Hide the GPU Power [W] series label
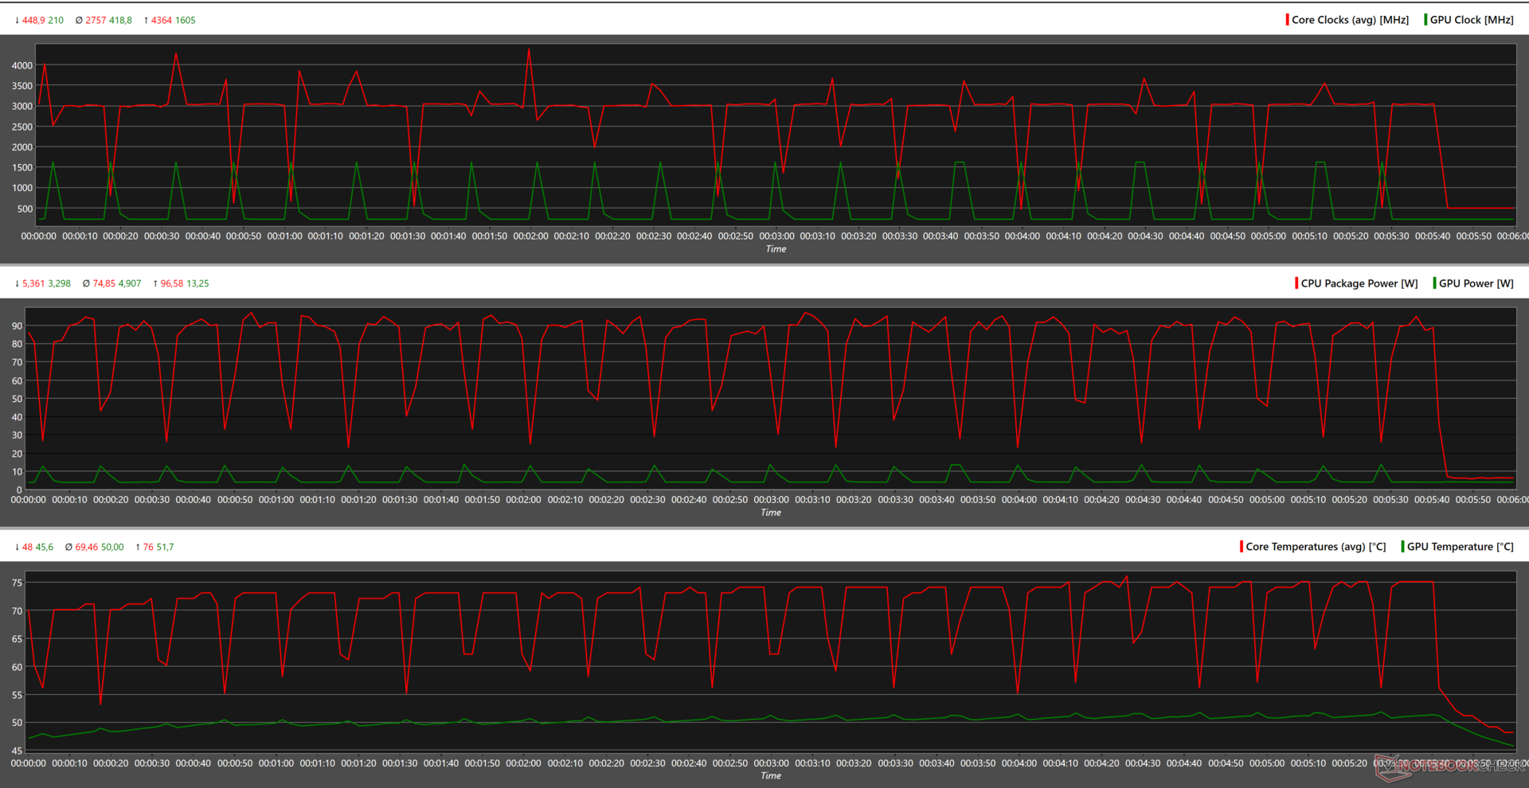This screenshot has width=1529, height=788. (x=1476, y=283)
